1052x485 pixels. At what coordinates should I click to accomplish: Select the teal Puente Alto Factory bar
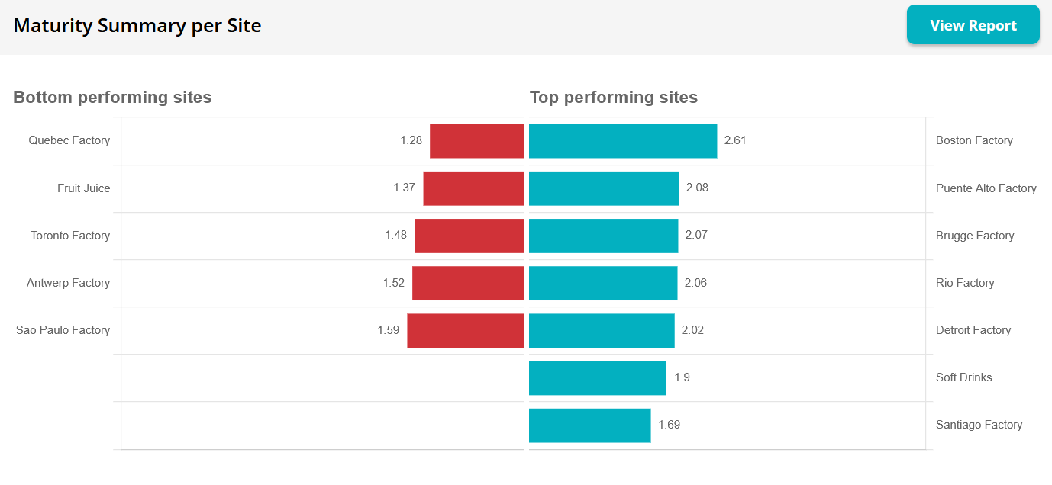tap(604, 188)
